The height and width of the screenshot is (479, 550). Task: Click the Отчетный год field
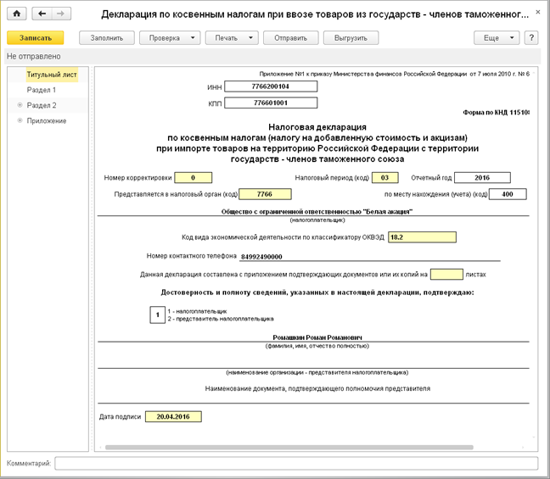coord(482,178)
